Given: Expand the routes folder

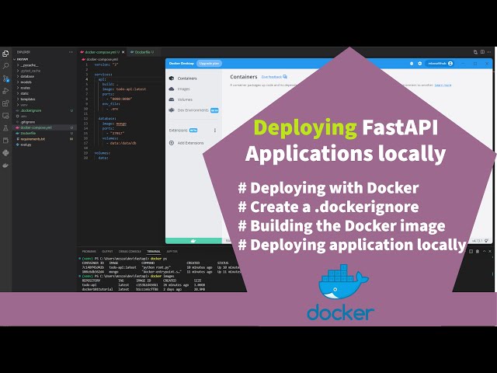Looking at the screenshot, I should tap(26, 88).
